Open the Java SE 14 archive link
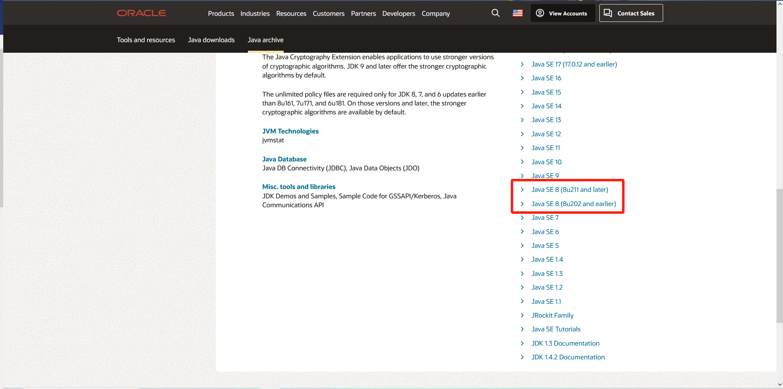The height and width of the screenshot is (389, 783). (546, 106)
